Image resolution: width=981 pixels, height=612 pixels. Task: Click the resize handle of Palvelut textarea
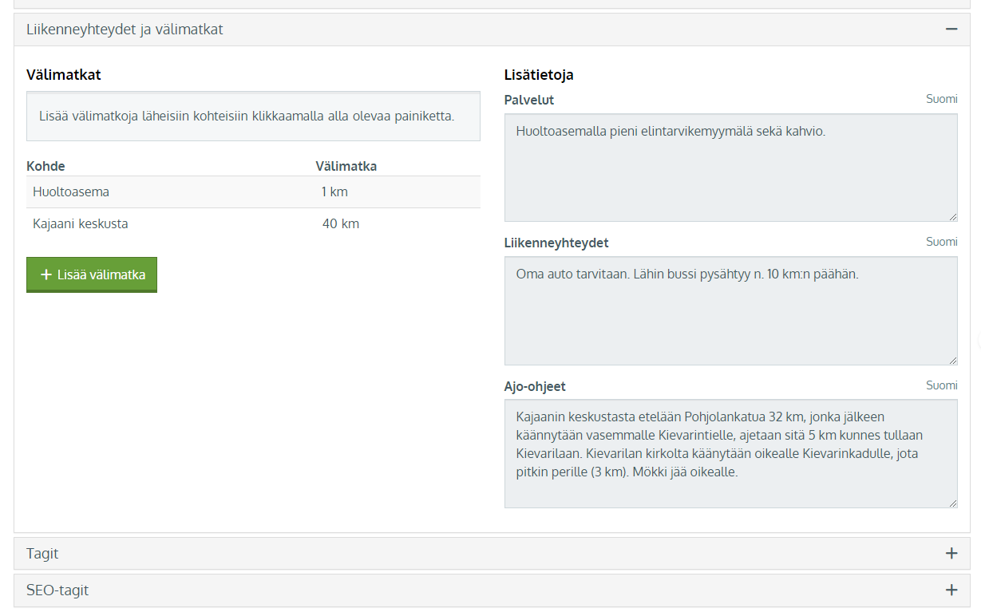tap(952, 216)
